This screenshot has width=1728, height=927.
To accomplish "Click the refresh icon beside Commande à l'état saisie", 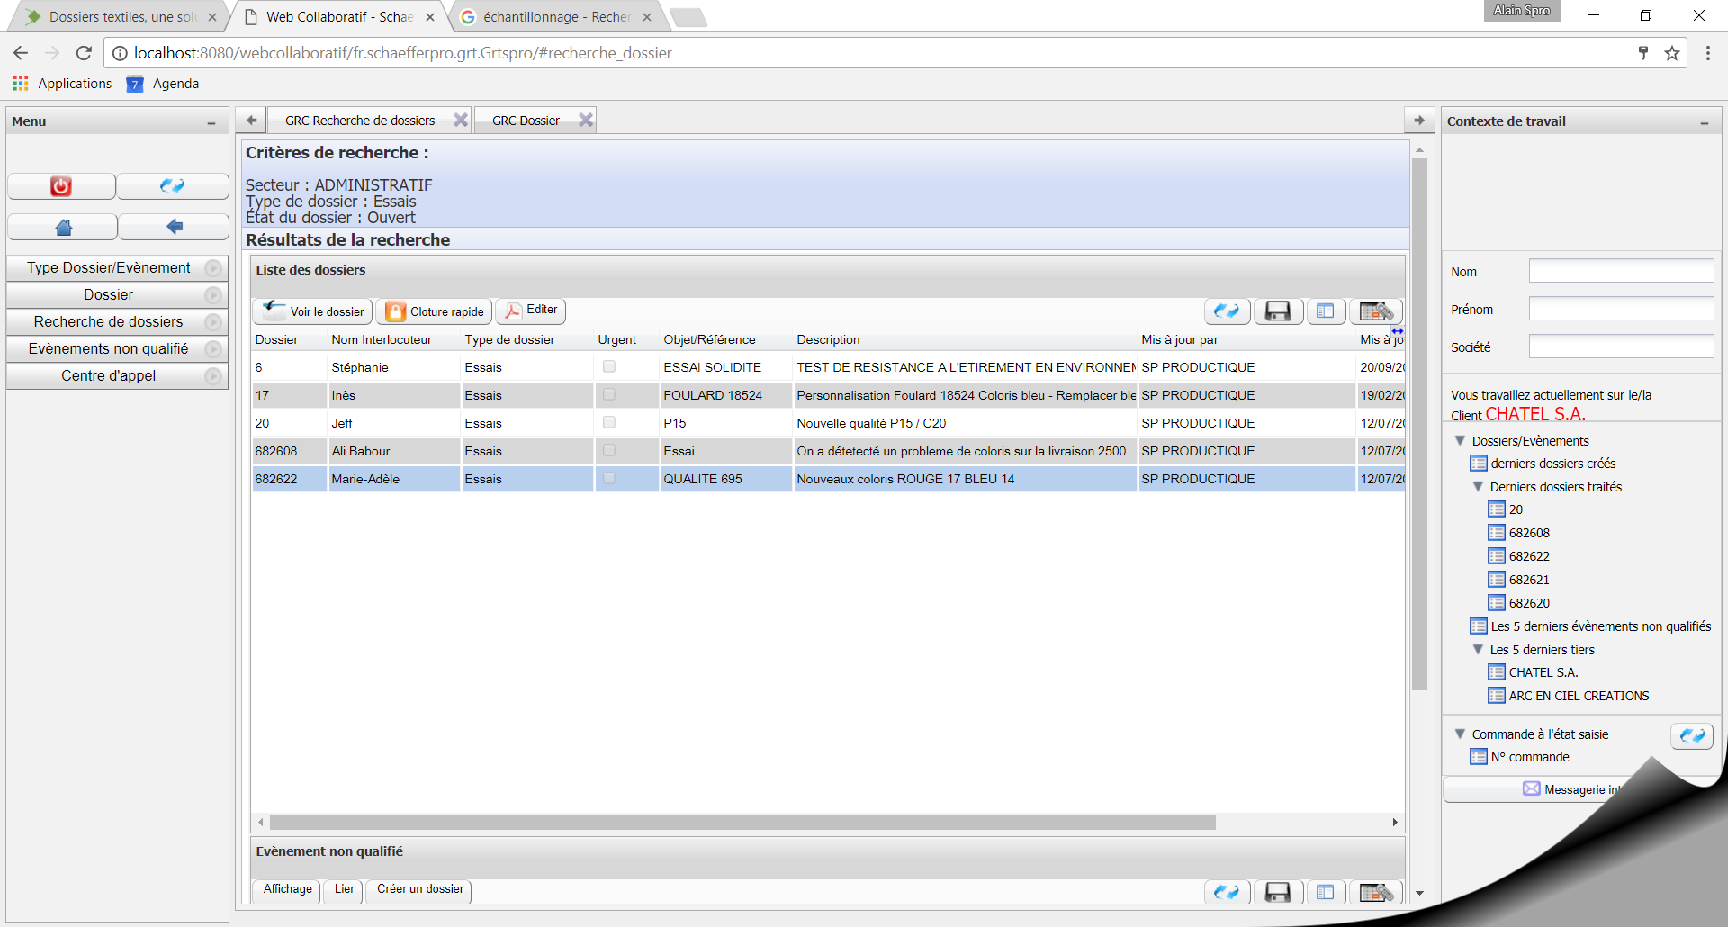I will pyautogui.click(x=1691, y=735).
